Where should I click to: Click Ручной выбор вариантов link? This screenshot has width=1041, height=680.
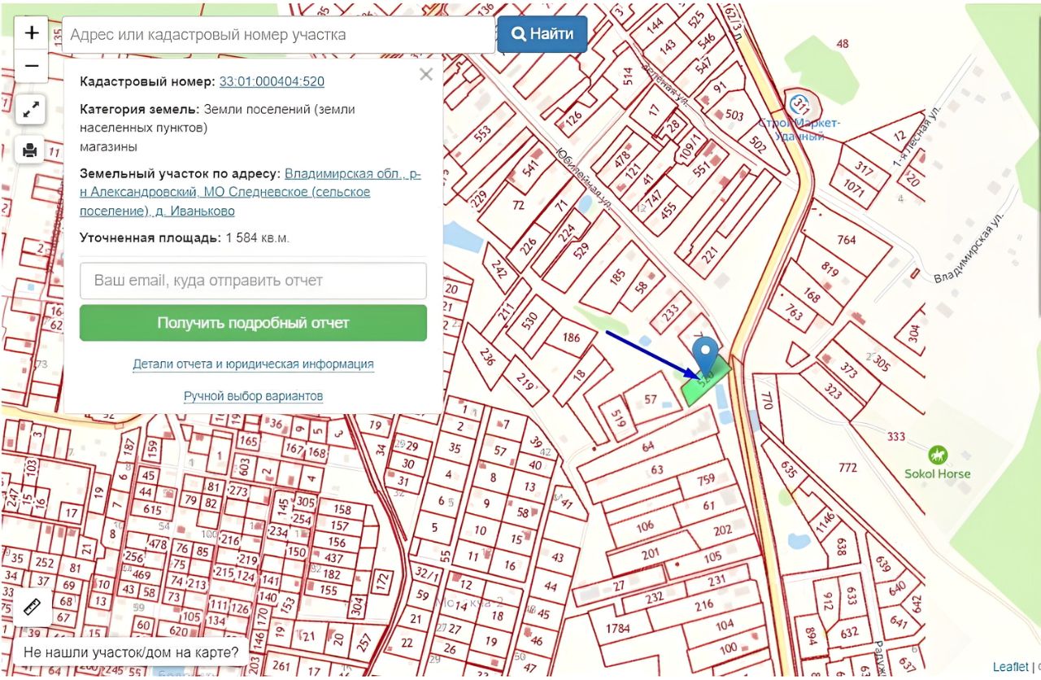point(253,396)
